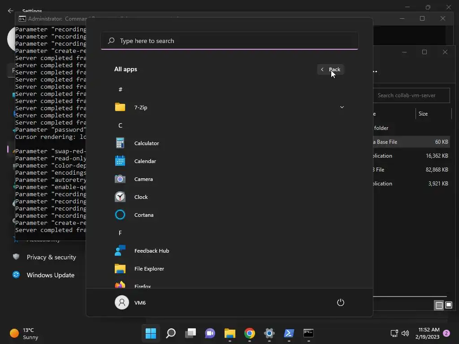Start Cortana from All apps

click(229, 215)
